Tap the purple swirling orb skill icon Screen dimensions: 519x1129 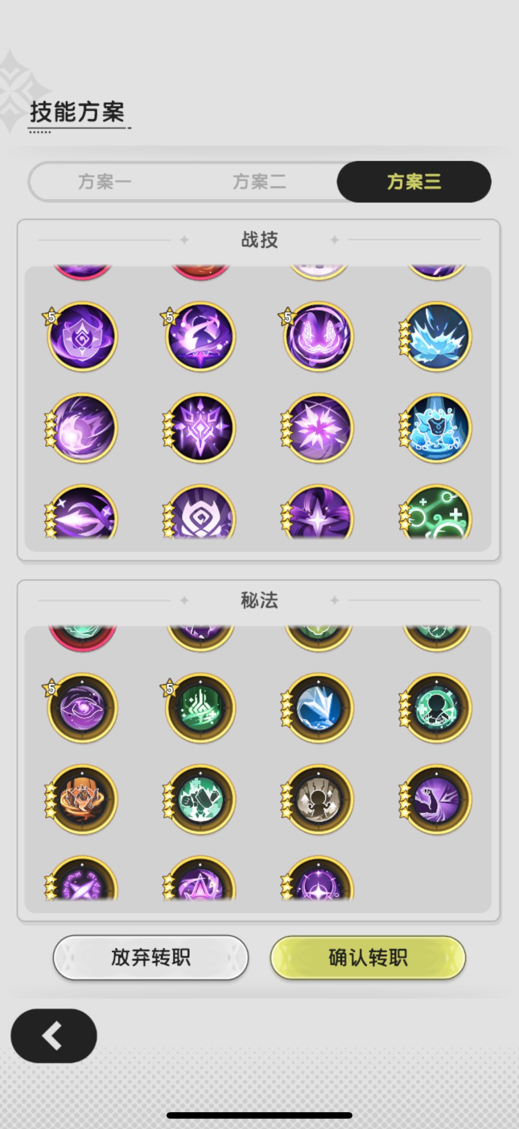click(82, 427)
